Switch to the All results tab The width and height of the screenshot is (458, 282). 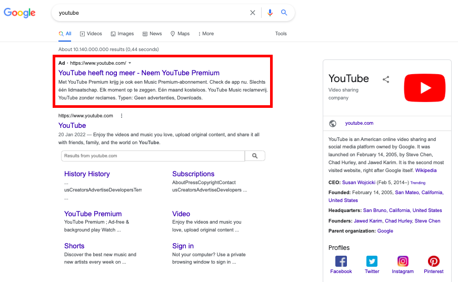click(x=65, y=34)
